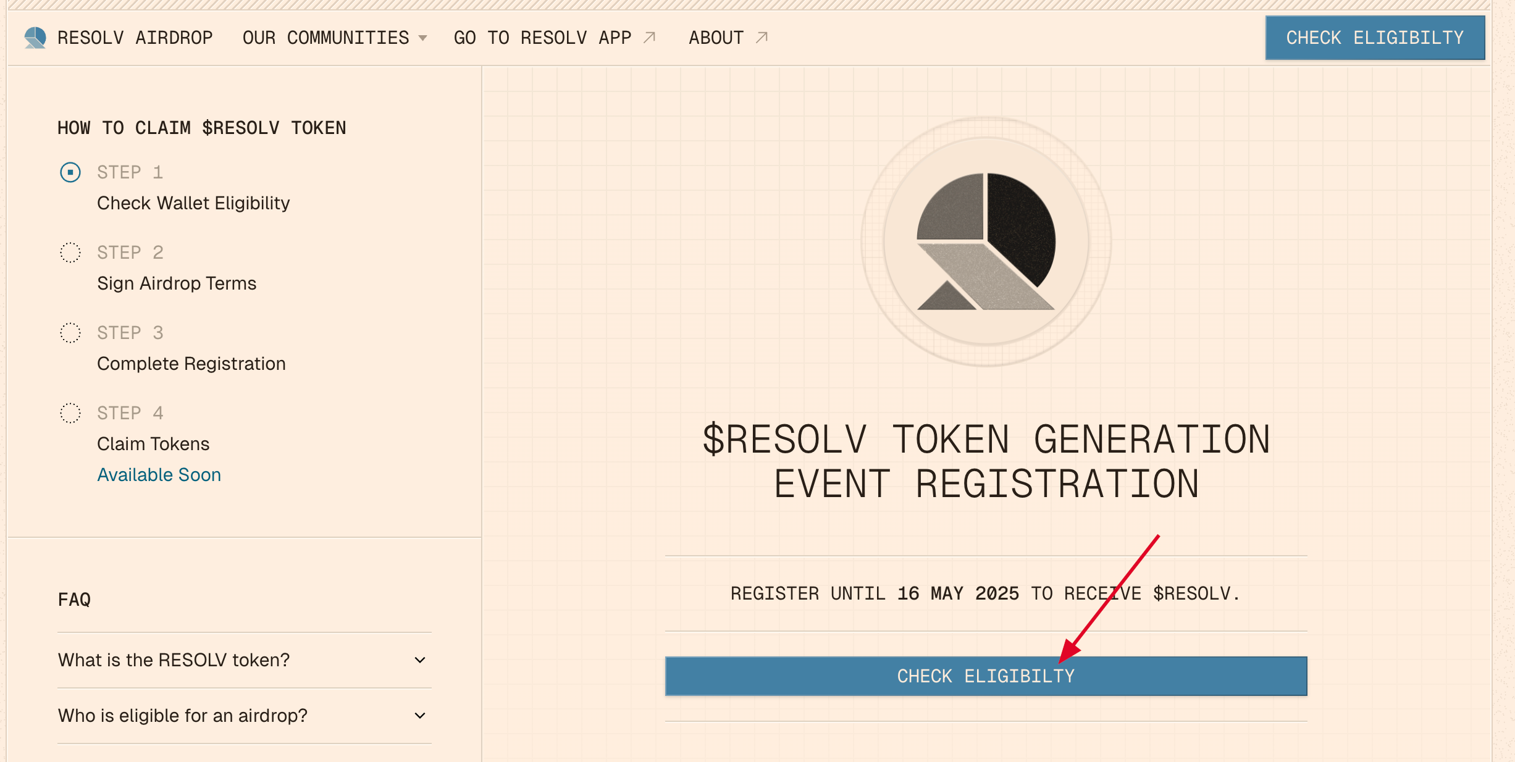Click the Sign Airdrop Terms step label

tap(177, 283)
